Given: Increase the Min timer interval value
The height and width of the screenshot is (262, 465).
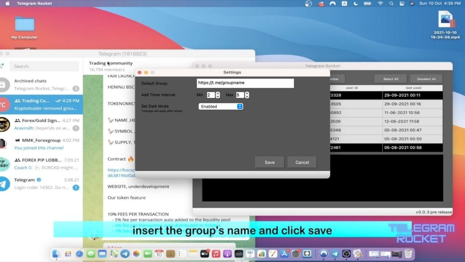Looking at the screenshot, I should (218, 93).
